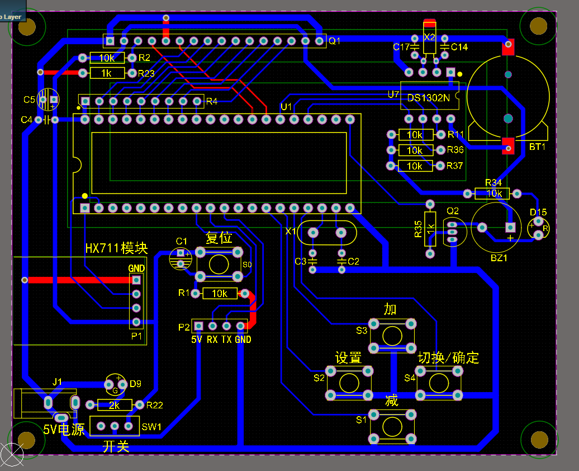Click the BZ1 buzzer label
Screen dimensions: 579x471
tap(499, 258)
